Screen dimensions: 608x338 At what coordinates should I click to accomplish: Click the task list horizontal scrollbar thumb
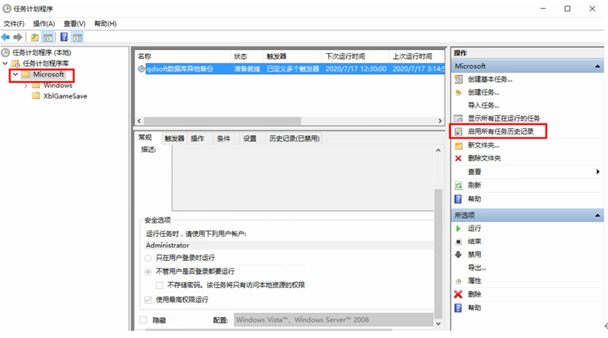tap(223, 121)
